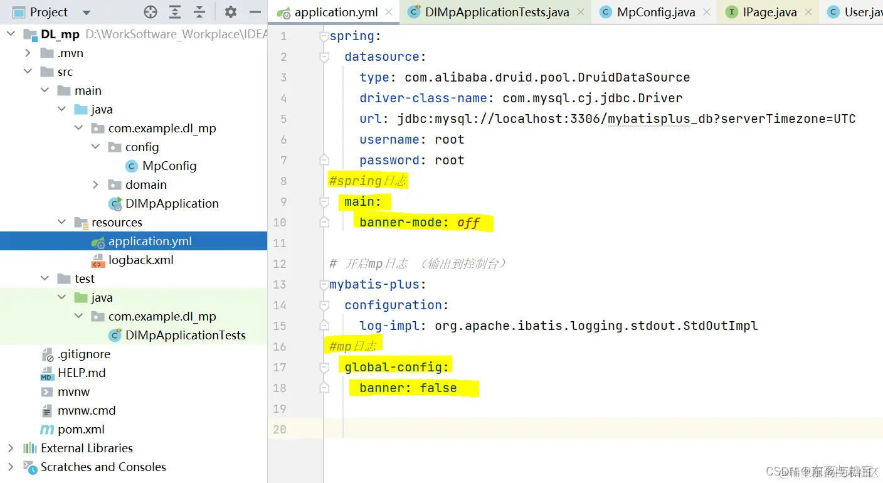883x483 pixels.
Task: Click the External Libraries icon
Action: pos(30,449)
